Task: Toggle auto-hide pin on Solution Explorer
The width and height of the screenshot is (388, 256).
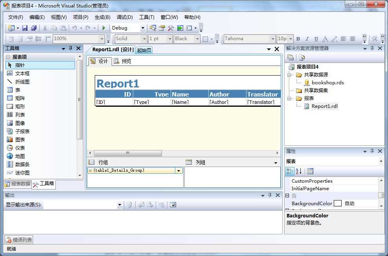Action: (372, 48)
